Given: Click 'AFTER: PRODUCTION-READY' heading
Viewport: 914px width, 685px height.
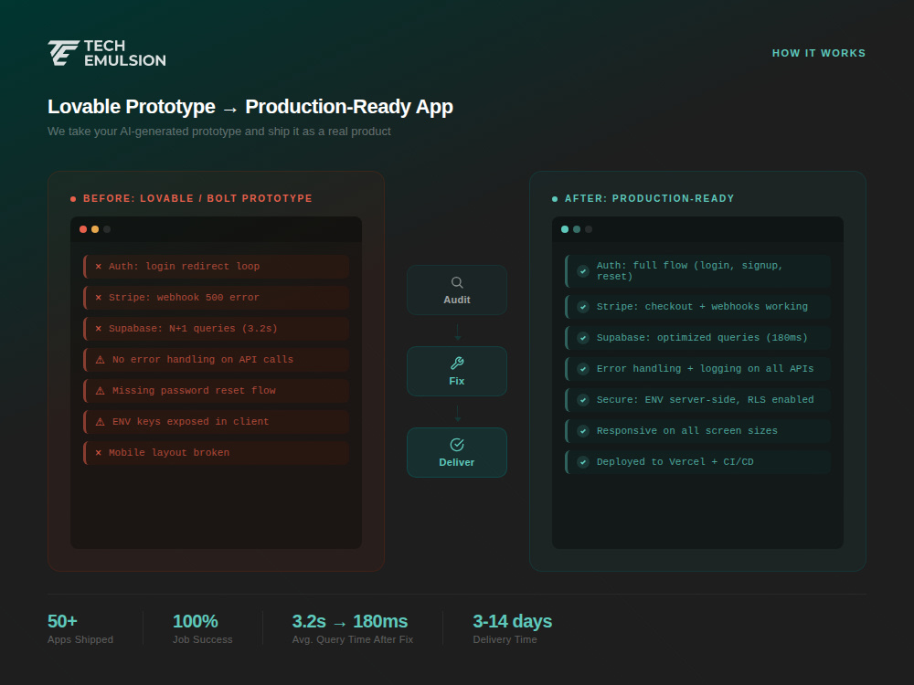Looking at the screenshot, I should [x=649, y=198].
